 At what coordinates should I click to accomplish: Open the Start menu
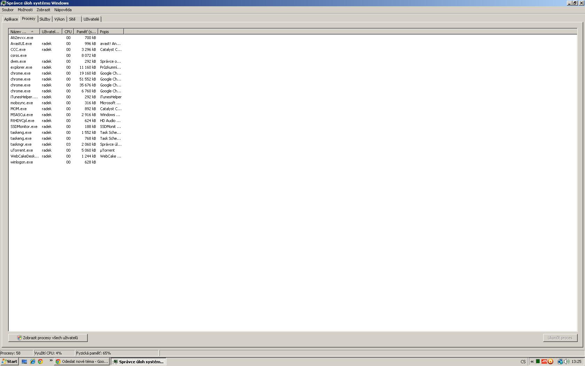pyautogui.click(x=9, y=361)
